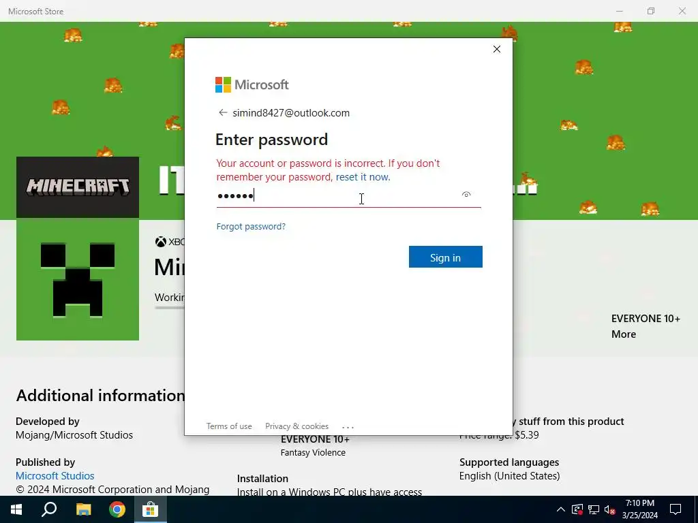Open the Forgot password? link
The width and height of the screenshot is (698, 523).
(251, 226)
